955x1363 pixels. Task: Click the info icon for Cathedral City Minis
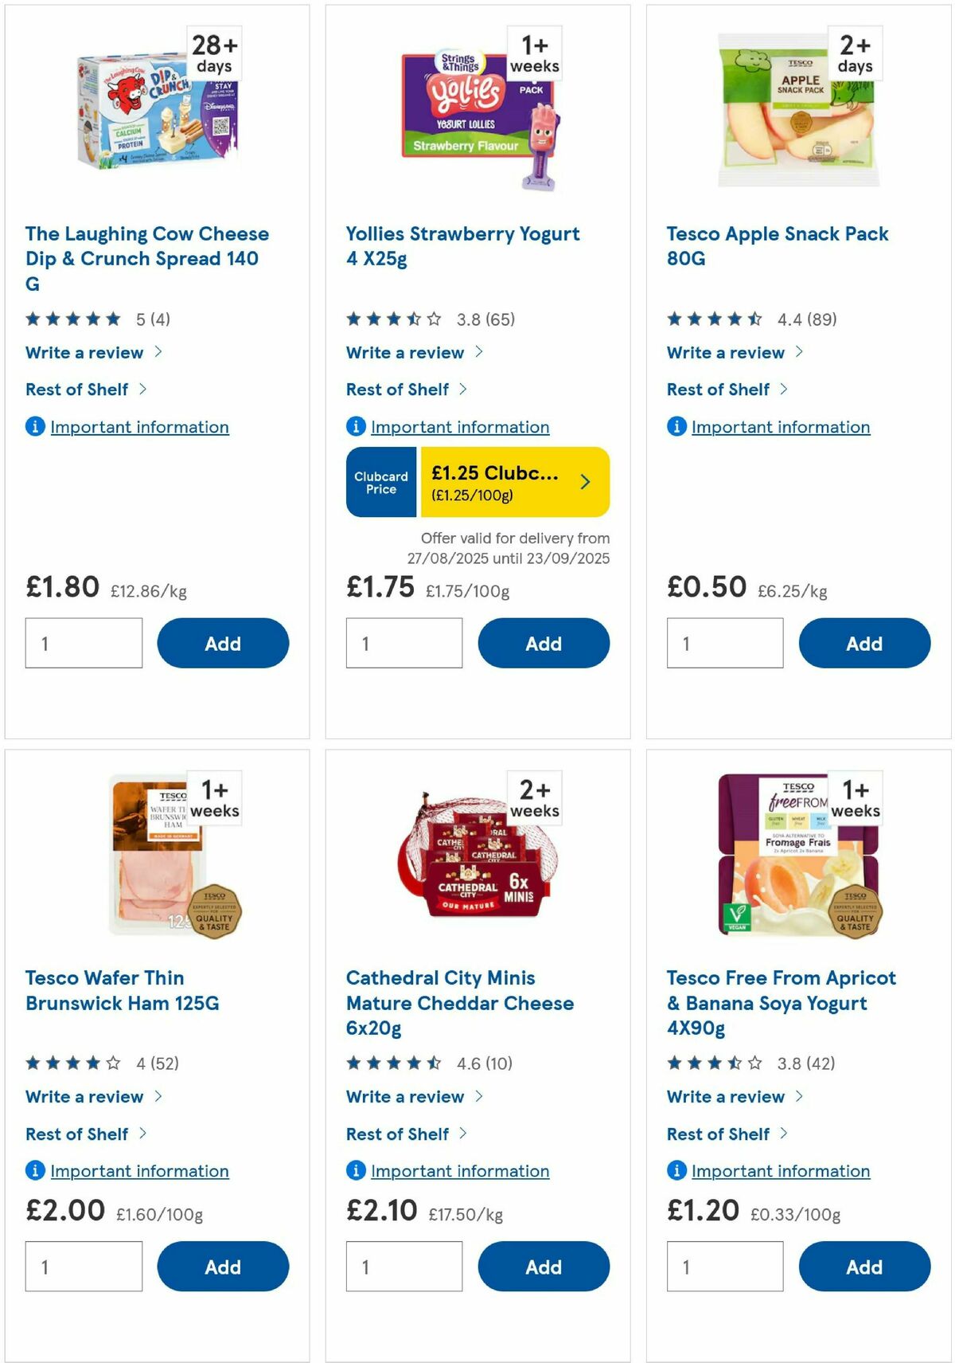(x=354, y=1171)
